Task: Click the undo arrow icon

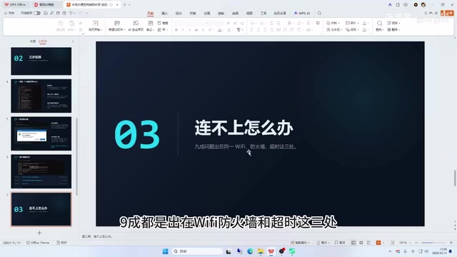Action: point(71,13)
